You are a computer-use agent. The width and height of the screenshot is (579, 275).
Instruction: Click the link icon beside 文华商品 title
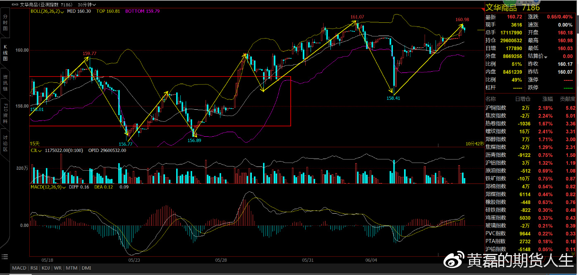tap(15, 5)
